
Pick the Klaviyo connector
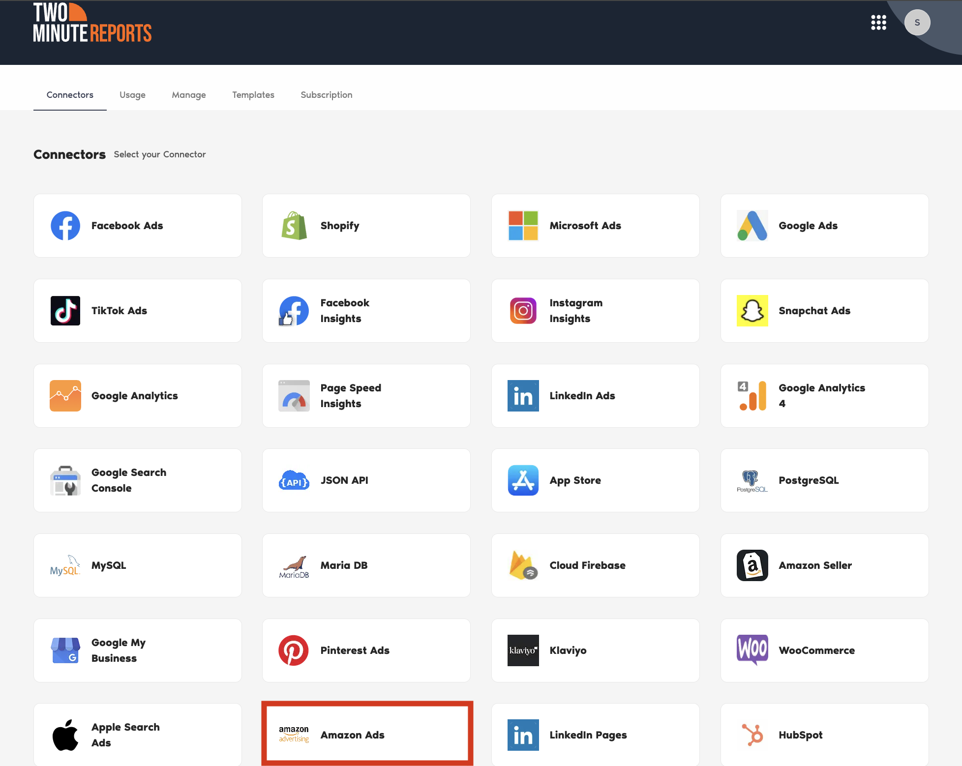click(595, 650)
